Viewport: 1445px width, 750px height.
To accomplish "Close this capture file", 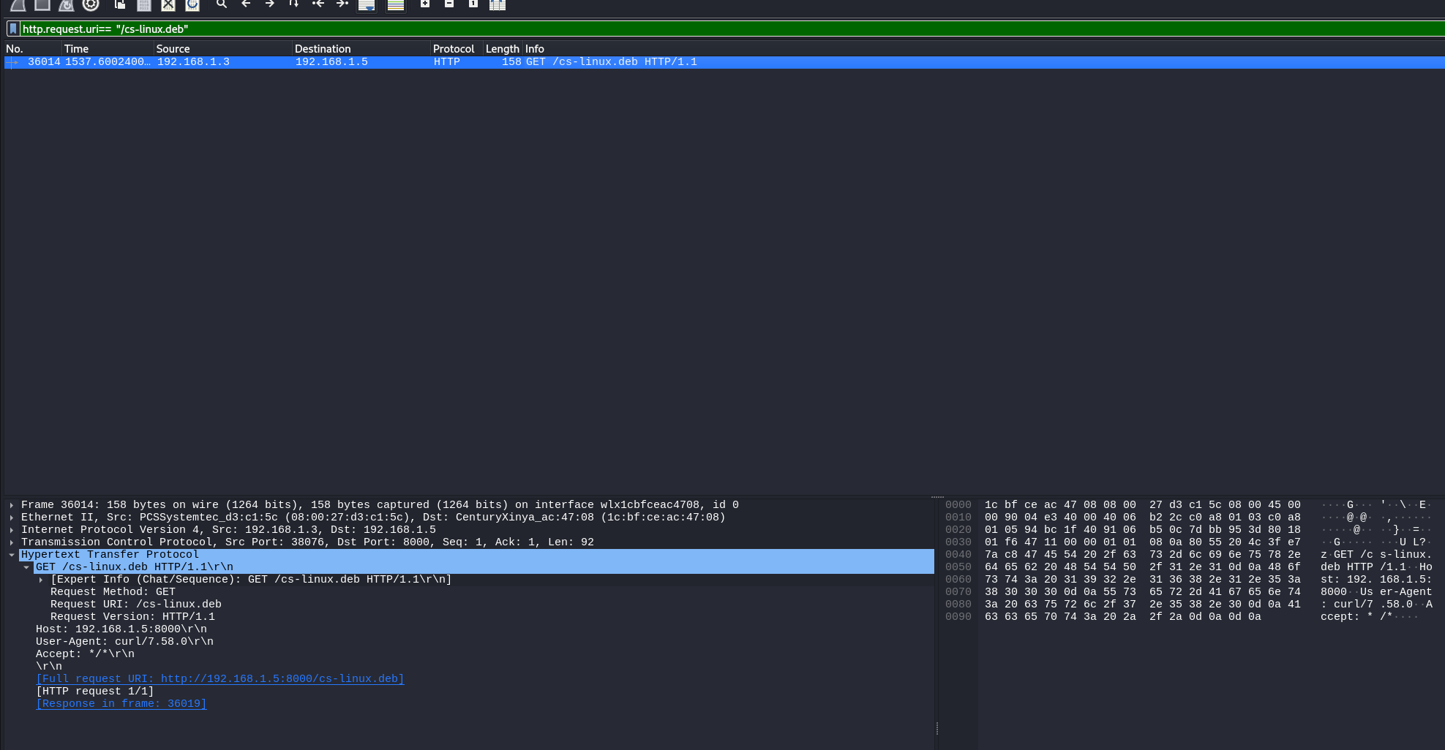I will pos(168,4).
